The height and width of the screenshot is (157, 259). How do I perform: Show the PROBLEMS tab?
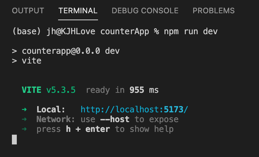[x=213, y=11]
